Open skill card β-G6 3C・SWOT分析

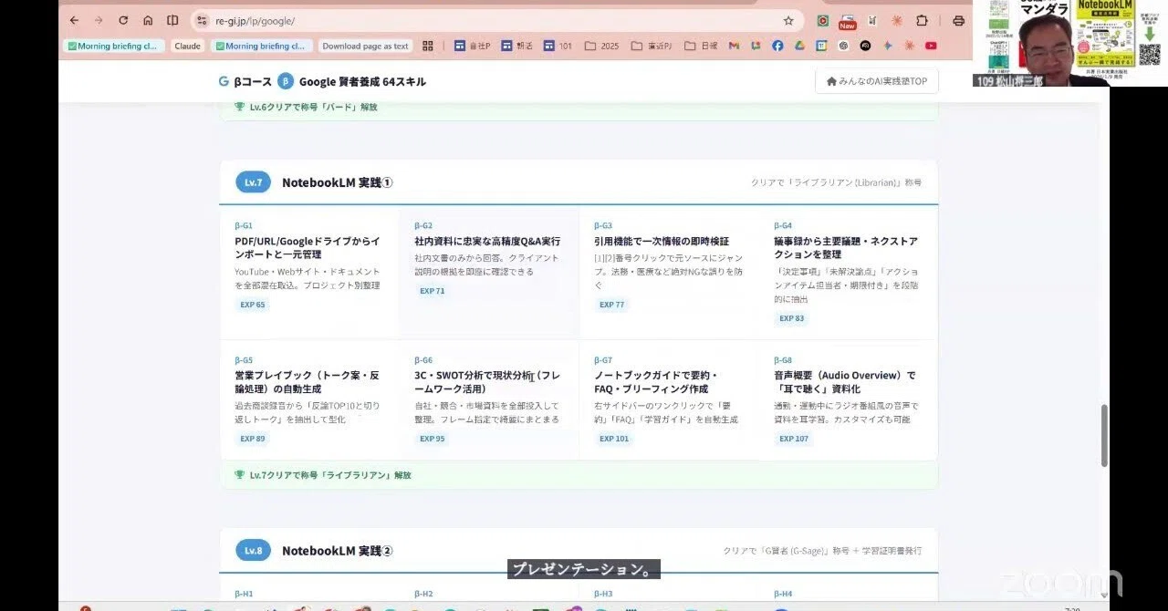click(488, 399)
